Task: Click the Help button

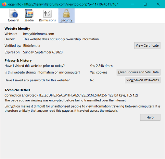Action: coord(150,117)
